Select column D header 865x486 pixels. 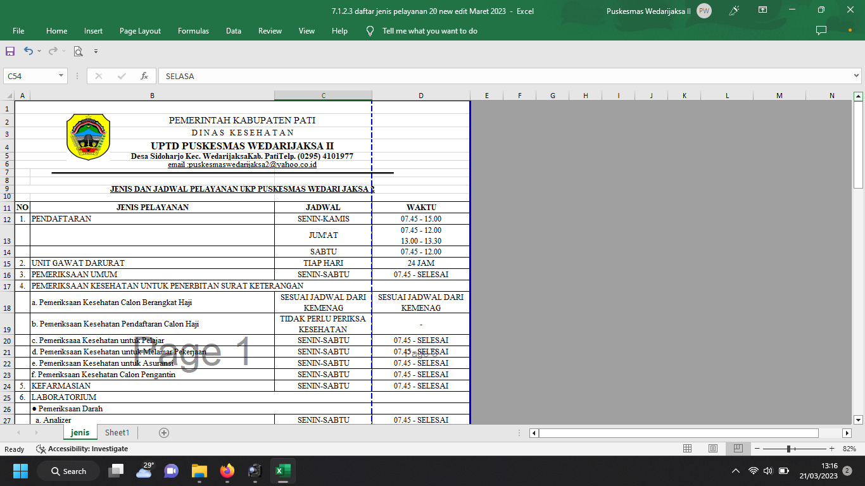[421, 96]
